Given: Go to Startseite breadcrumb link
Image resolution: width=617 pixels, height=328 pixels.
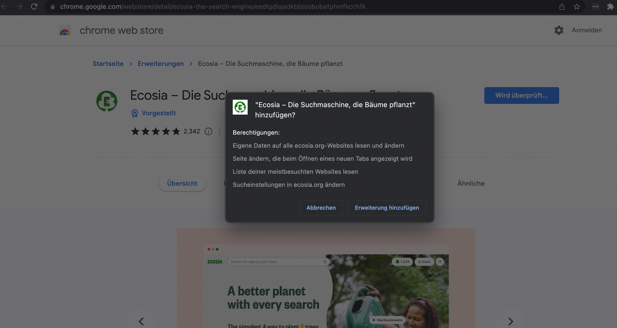Looking at the screenshot, I should click(x=108, y=64).
